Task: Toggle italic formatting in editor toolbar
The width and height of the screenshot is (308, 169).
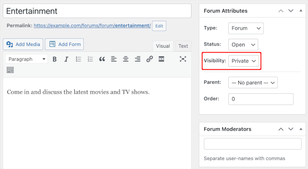Action: point(67,59)
